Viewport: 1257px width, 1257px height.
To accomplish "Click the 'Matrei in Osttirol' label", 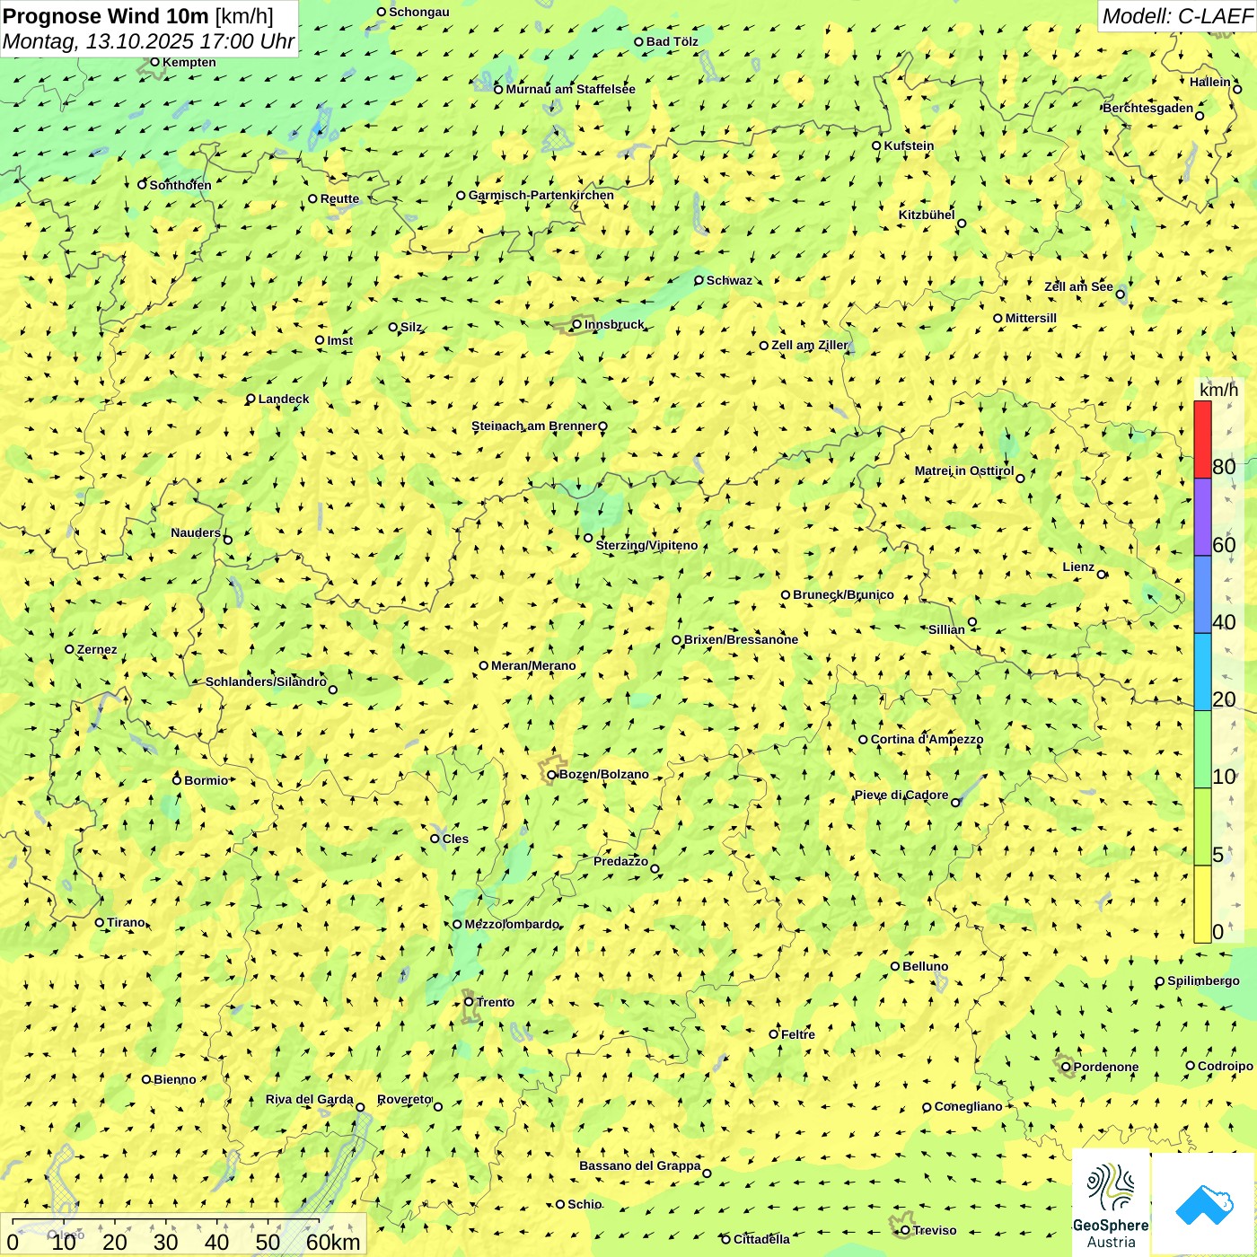I will pos(964,470).
